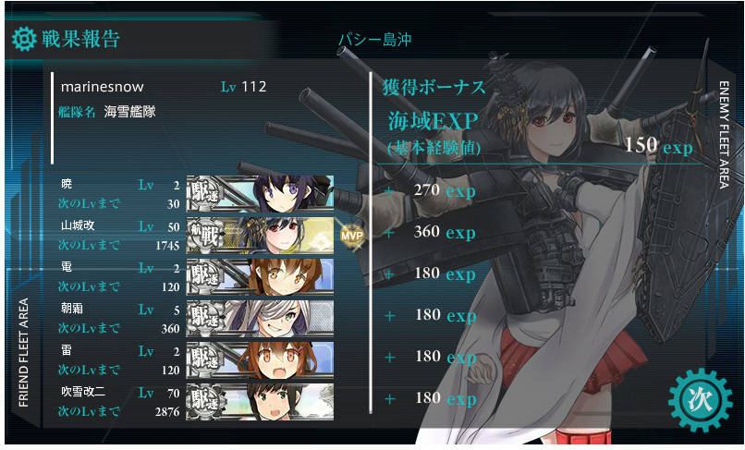745x450 pixels.
Task: Select 暁 destroyer ship banner
Action: (260, 193)
